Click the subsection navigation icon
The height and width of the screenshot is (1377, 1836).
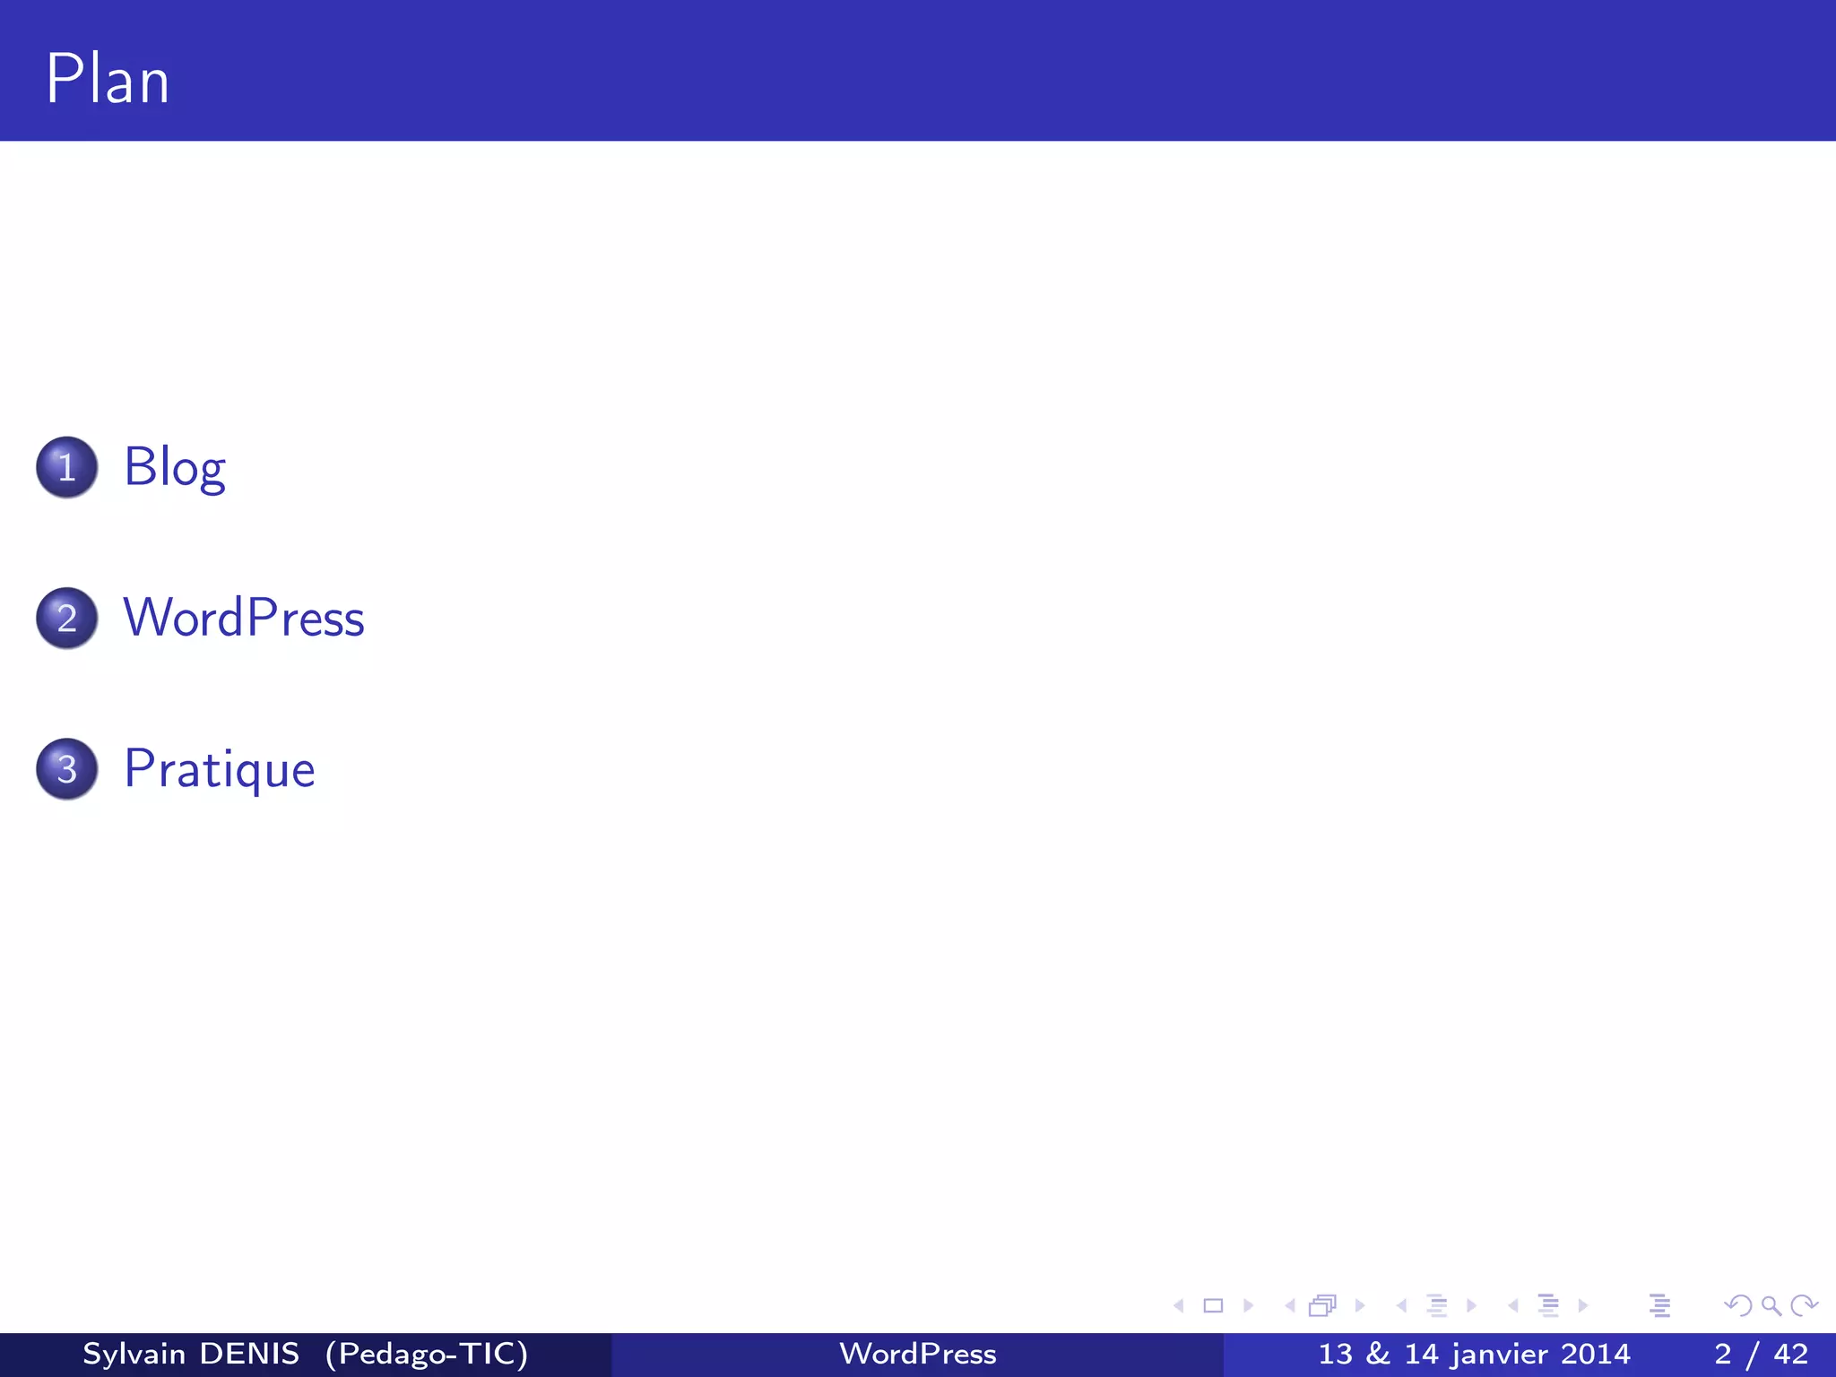1436,1306
